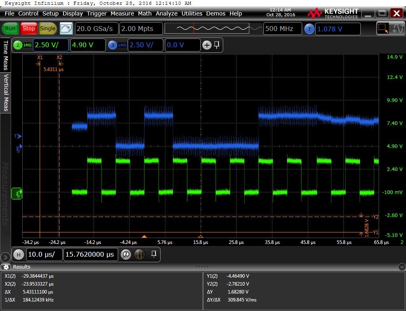Click the blue trigger T icon

tap(309, 29)
